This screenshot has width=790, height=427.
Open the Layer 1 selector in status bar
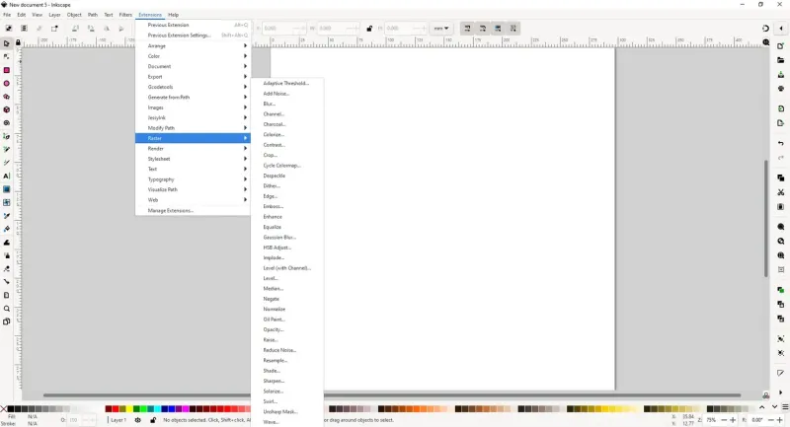[x=118, y=420]
